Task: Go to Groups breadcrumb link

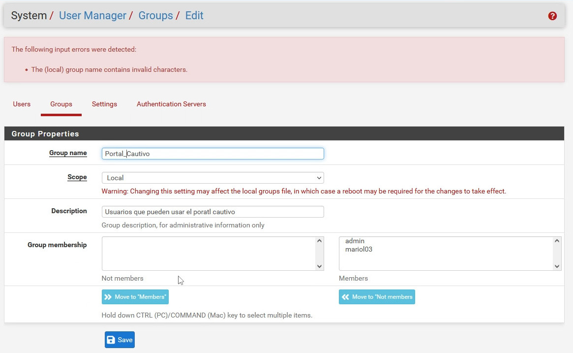Action: tap(155, 16)
